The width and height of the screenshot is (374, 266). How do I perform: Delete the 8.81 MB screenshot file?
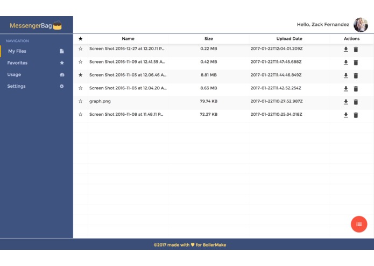(x=356, y=75)
